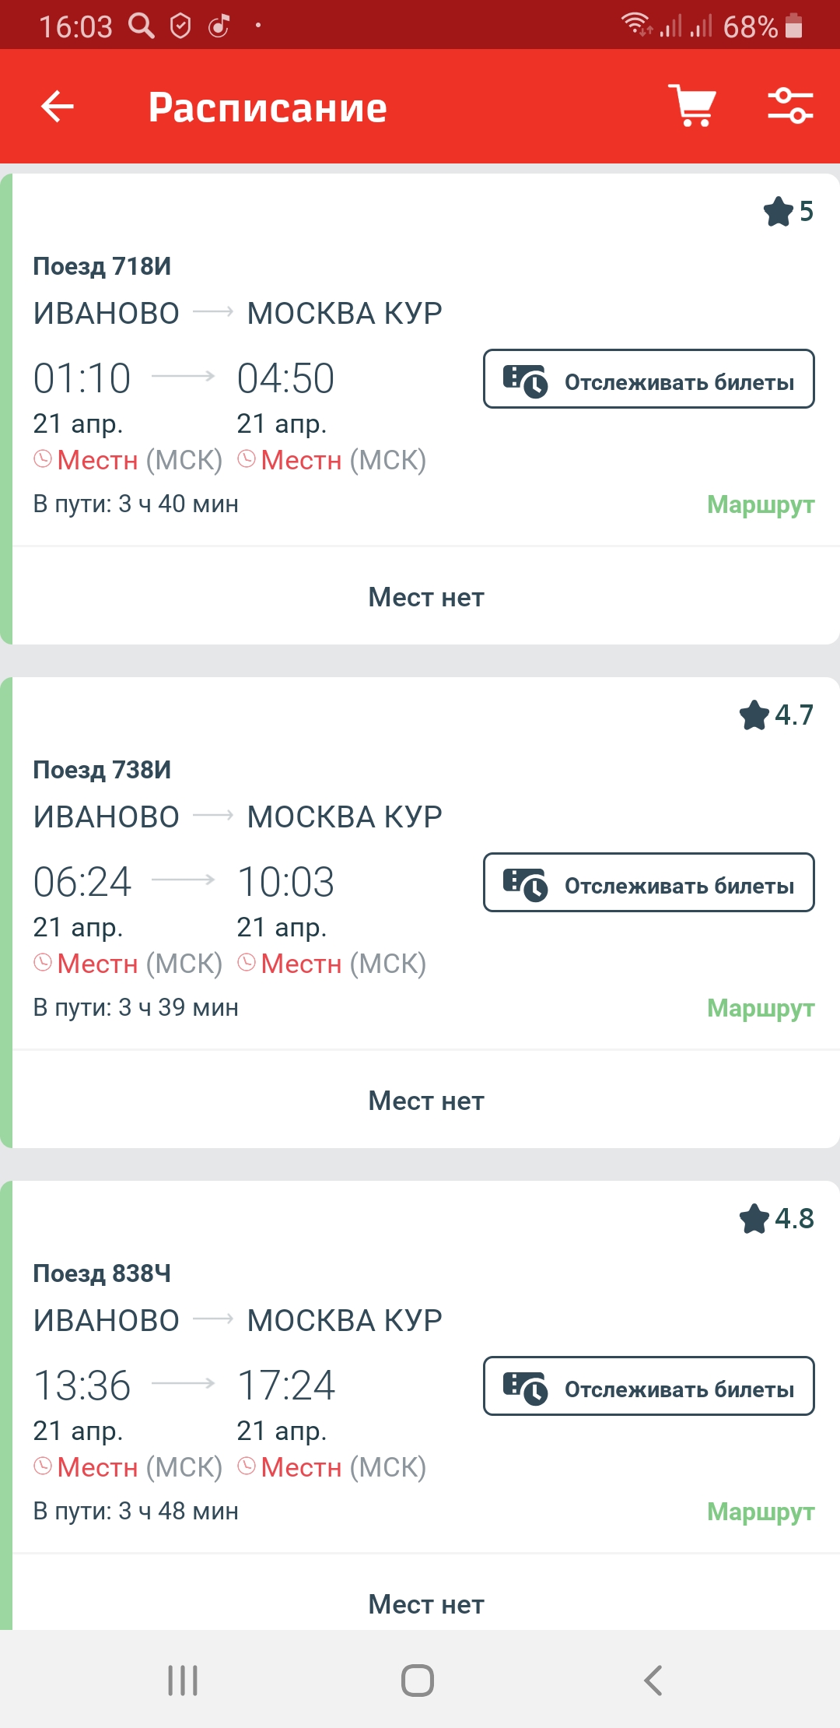Tap the 4.8 star rating
This screenshot has width=840, height=1728.
click(x=776, y=1218)
